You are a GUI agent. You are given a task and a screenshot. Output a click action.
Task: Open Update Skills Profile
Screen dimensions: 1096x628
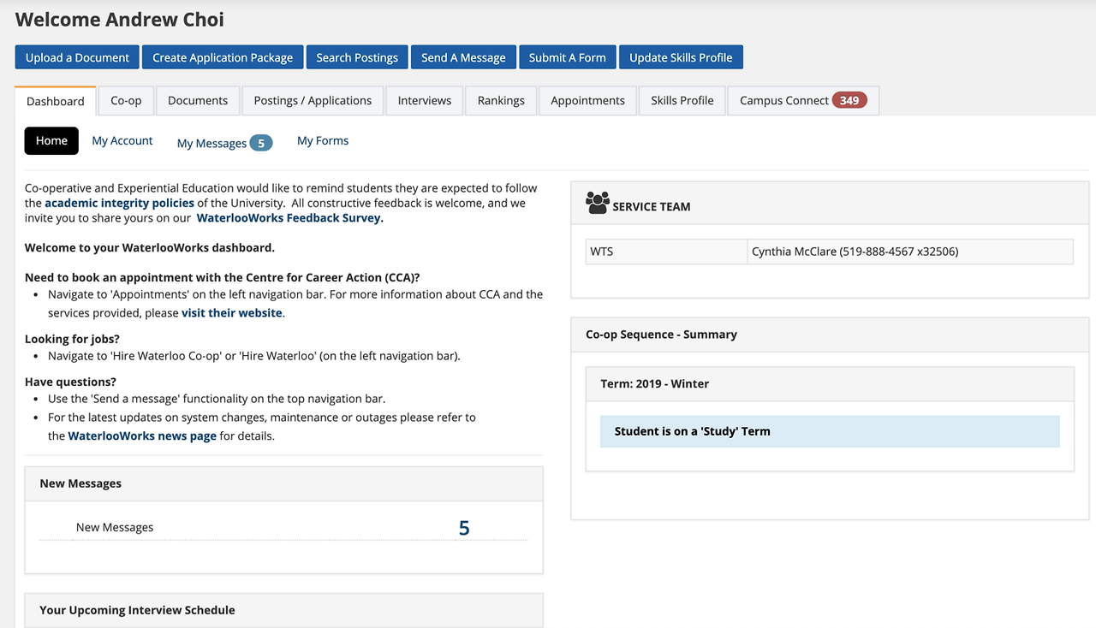[681, 57]
